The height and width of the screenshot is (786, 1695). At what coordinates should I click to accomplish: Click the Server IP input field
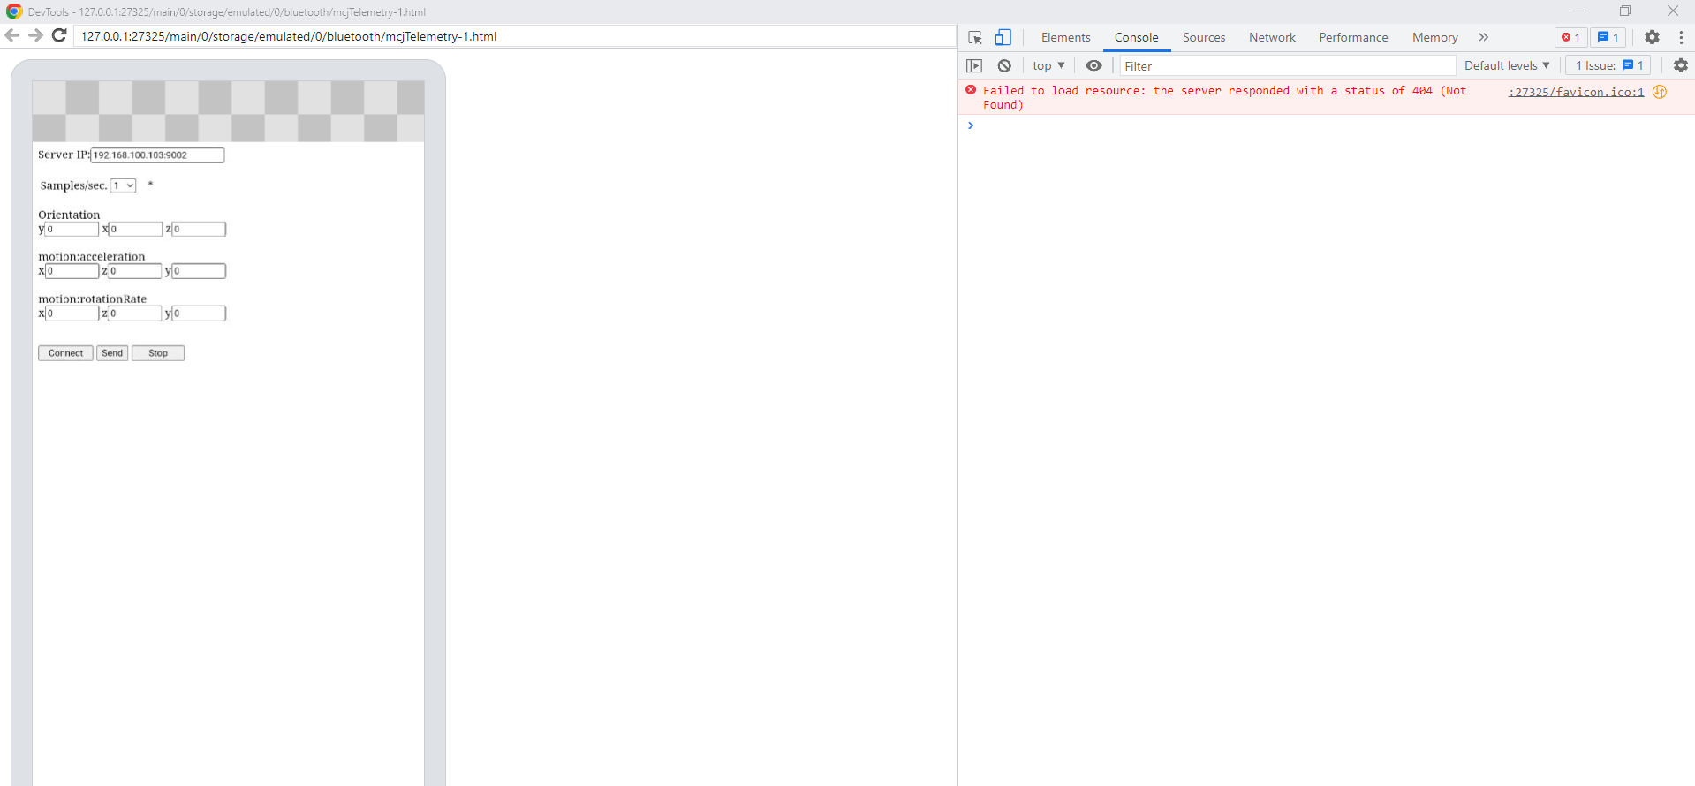[157, 155]
